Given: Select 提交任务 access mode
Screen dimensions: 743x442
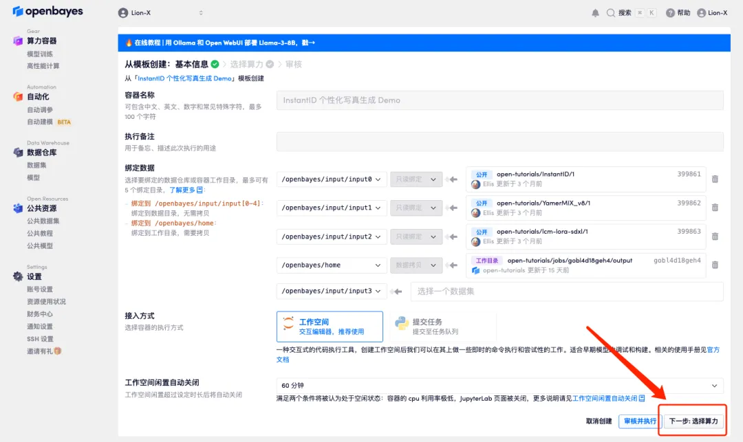Looking at the screenshot, I should [442, 327].
